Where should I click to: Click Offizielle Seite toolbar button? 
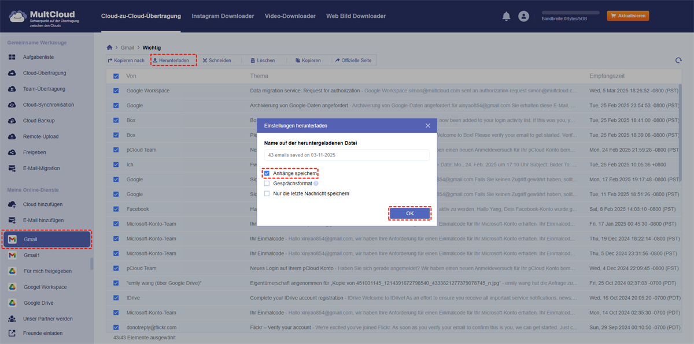[353, 61]
